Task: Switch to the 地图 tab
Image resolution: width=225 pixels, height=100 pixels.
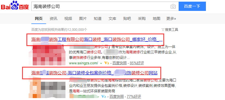Action: [157, 19]
